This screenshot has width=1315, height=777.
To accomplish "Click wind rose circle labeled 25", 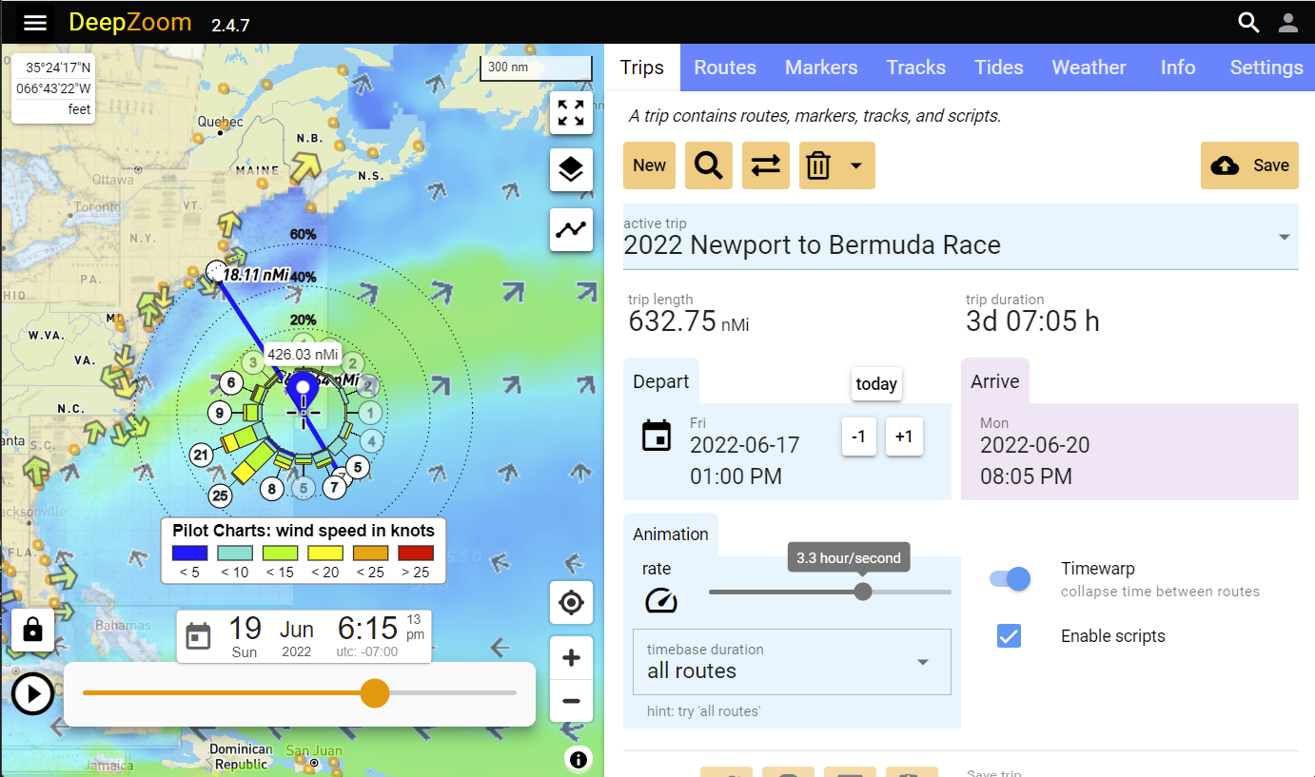I will tap(221, 495).
